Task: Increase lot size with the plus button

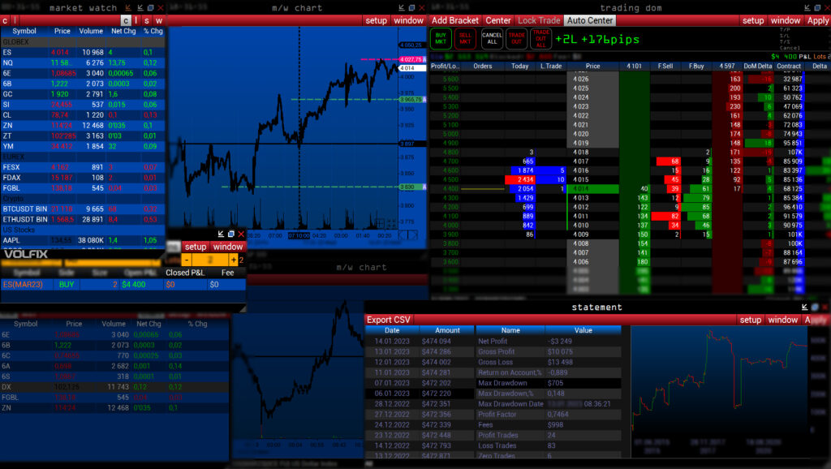Action: point(234,260)
